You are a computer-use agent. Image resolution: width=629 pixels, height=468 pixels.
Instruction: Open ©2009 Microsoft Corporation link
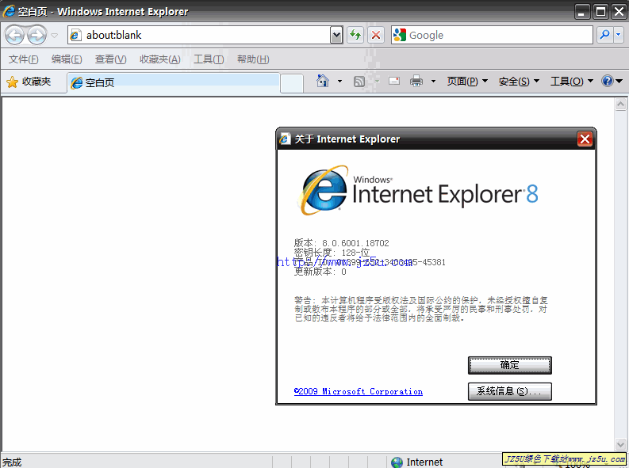point(359,391)
